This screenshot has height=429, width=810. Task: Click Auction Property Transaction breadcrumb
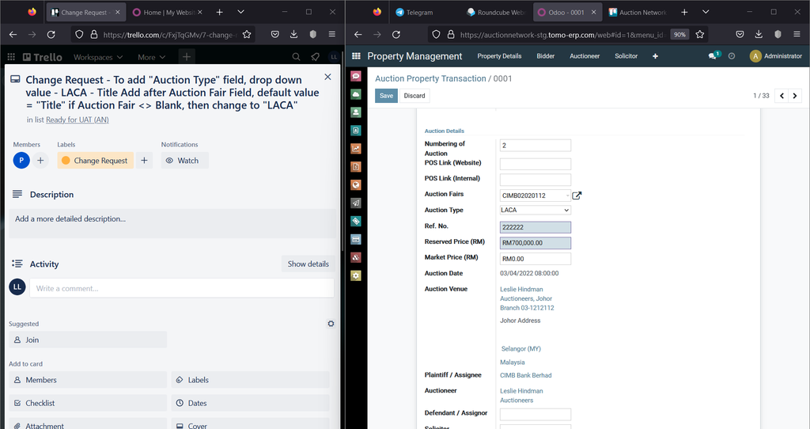(430, 78)
